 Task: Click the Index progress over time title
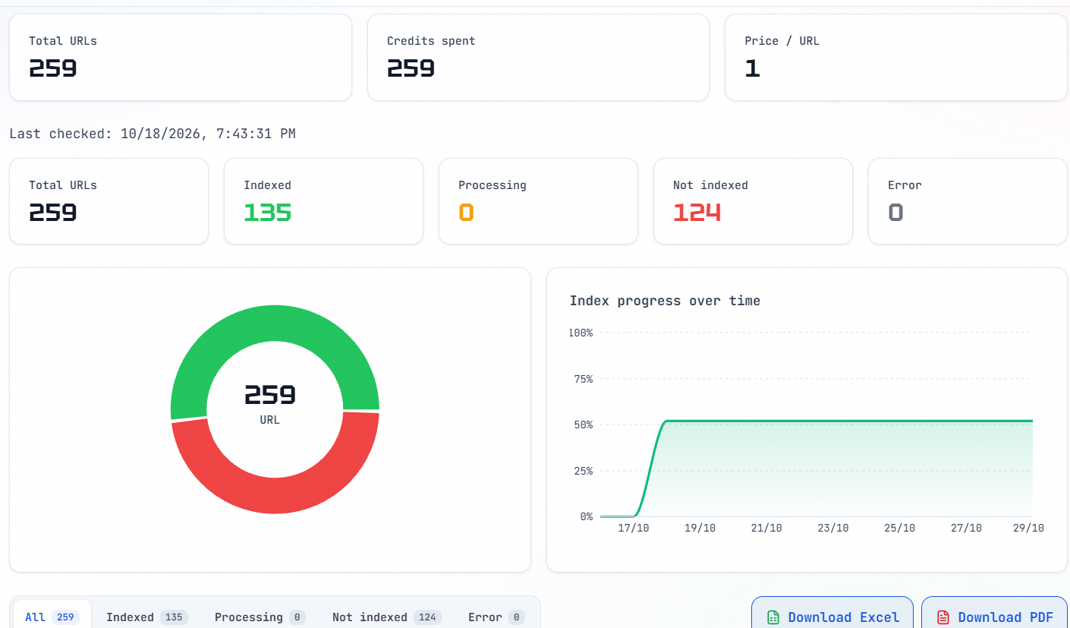(x=665, y=301)
